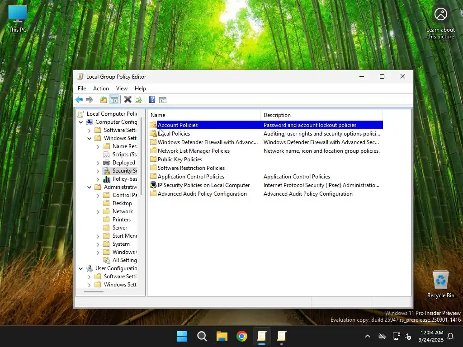Screen dimensions: 463x347
Task: Toggle Show/Hide Action Pane toolbar icon
Action: [163, 100]
